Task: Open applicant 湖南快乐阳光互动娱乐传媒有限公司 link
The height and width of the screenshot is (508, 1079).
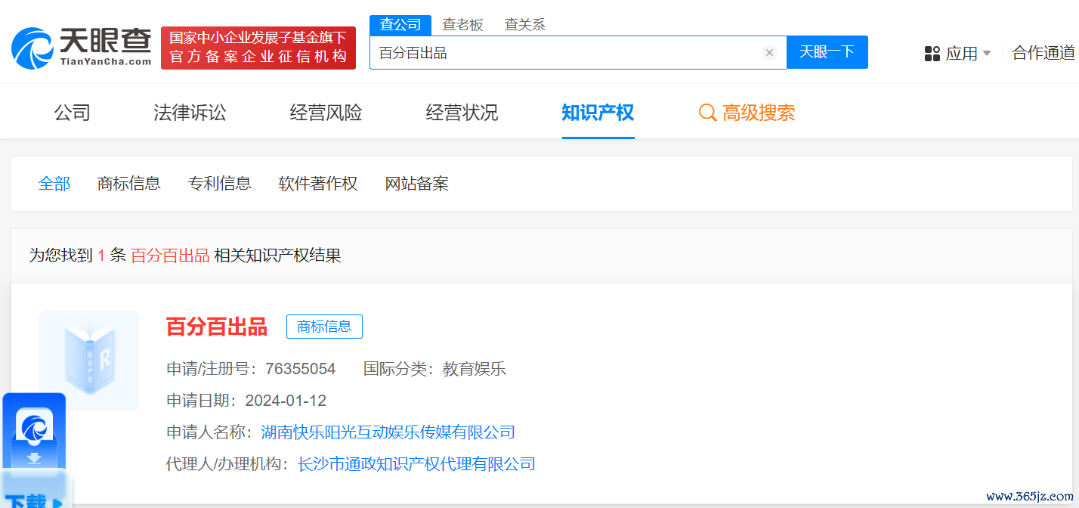Action: coord(388,432)
